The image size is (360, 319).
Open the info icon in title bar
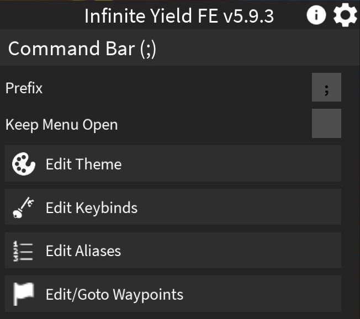tap(316, 15)
